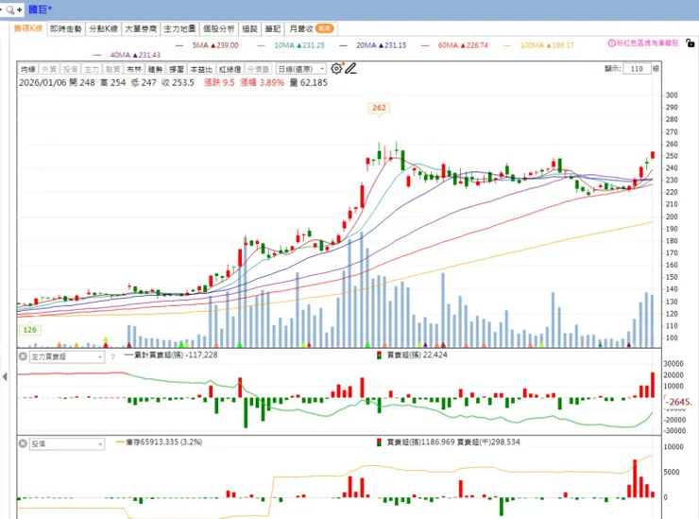Toggle the 外資 overlay button
Viewport: 699px width, 519px height.
(x=49, y=69)
